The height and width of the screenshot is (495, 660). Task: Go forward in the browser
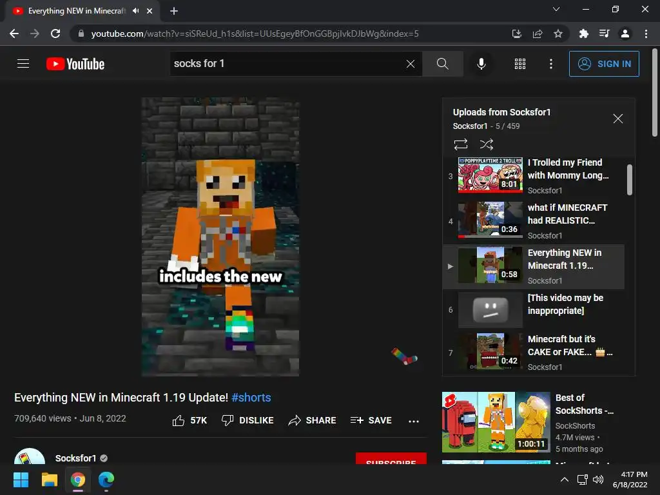tap(35, 34)
